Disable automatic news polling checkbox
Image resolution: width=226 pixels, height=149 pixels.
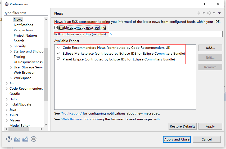coord(56,28)
